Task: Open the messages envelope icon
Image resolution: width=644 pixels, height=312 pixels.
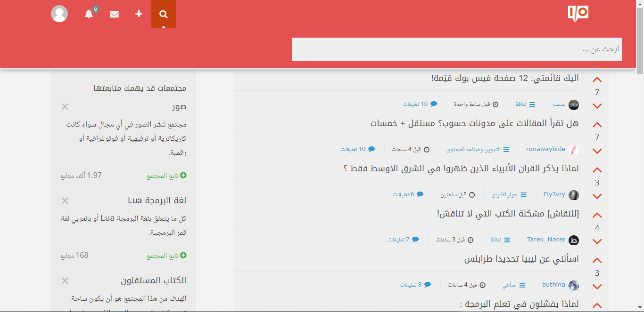Action: (x=114, y=14)
